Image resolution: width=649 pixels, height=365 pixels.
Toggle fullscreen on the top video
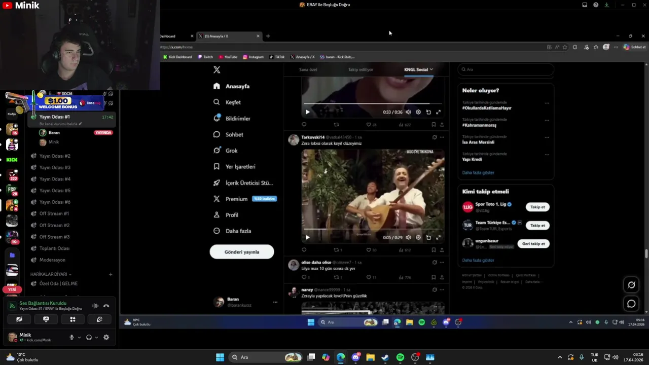pos(439,112)
